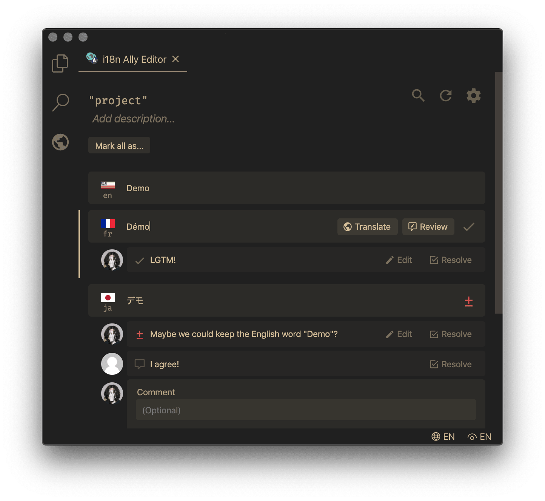This screenshot has height=501, width=545.
Task: Open the i18n Ally globe sidebar icon
Action: tap(60, 142)
